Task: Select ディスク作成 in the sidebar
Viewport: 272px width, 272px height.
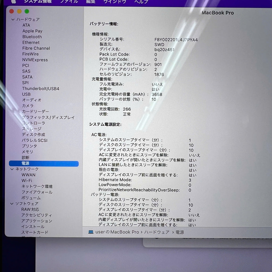Action: 33,134
